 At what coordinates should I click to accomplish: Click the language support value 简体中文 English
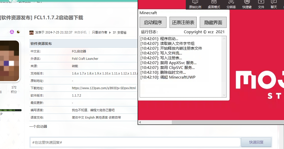pyautogui.click(x=96, y=118)
